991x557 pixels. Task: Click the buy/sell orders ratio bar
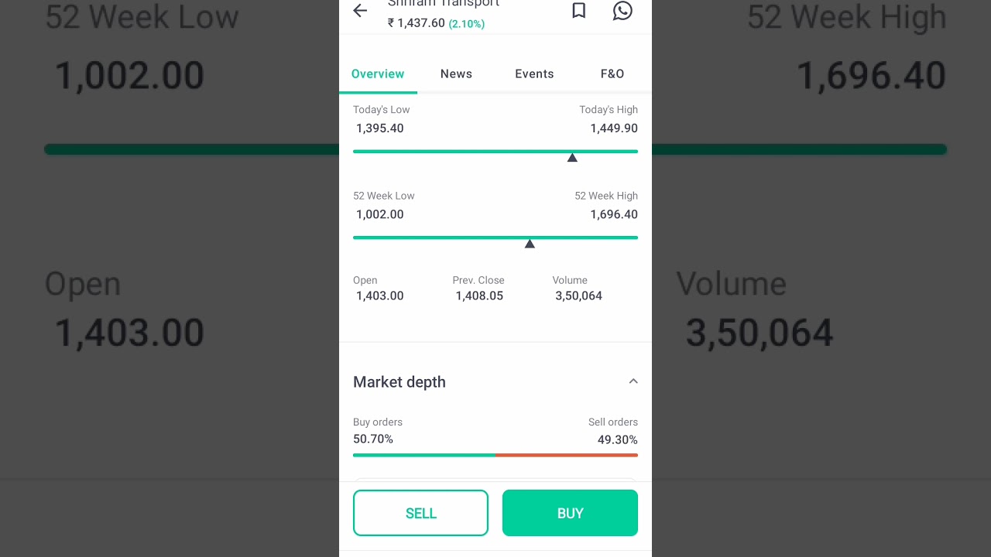click(495, 455)
